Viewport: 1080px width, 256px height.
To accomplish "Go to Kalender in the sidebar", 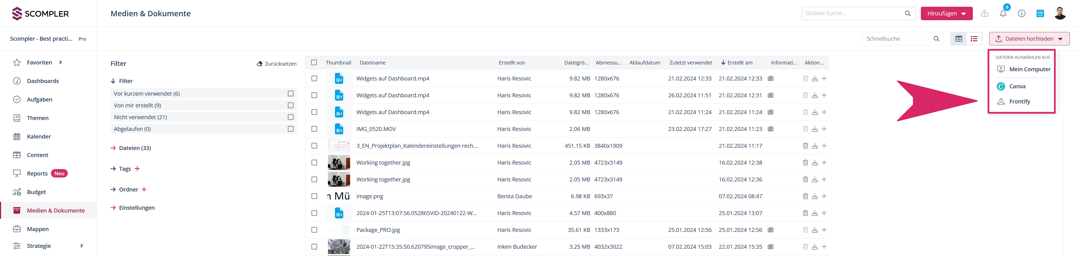I will point(39,136).
